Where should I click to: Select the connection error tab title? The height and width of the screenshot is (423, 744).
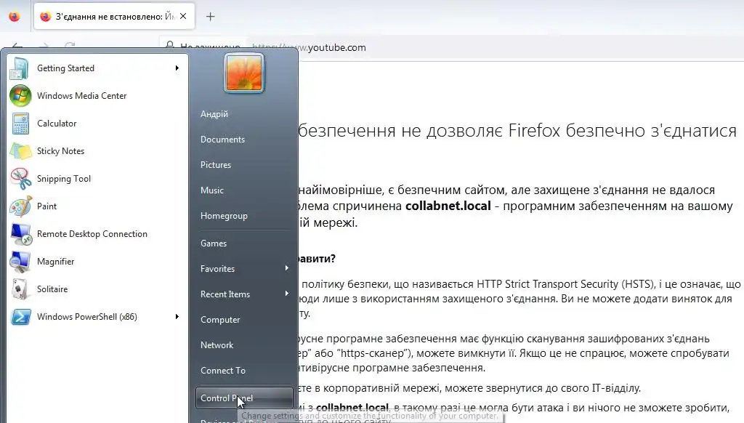116,17
